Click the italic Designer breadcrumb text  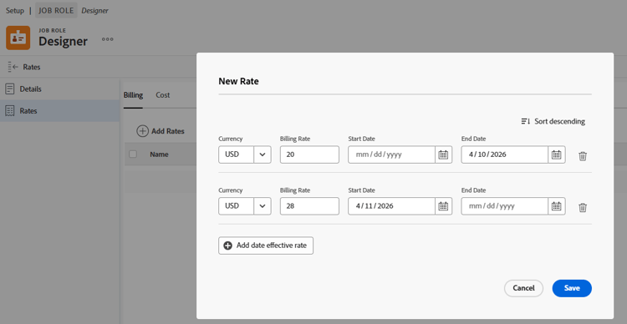click(94, 10)
